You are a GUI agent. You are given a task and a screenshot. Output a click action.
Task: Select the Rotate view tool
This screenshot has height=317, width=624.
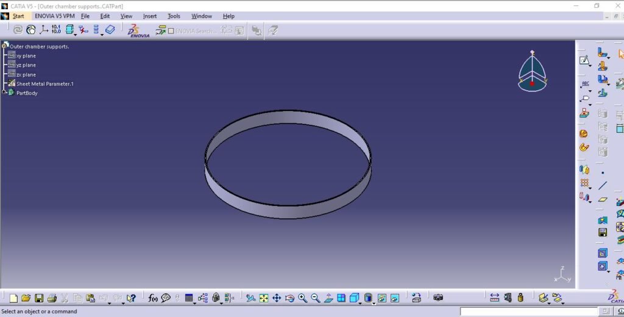tap(289, 298)
